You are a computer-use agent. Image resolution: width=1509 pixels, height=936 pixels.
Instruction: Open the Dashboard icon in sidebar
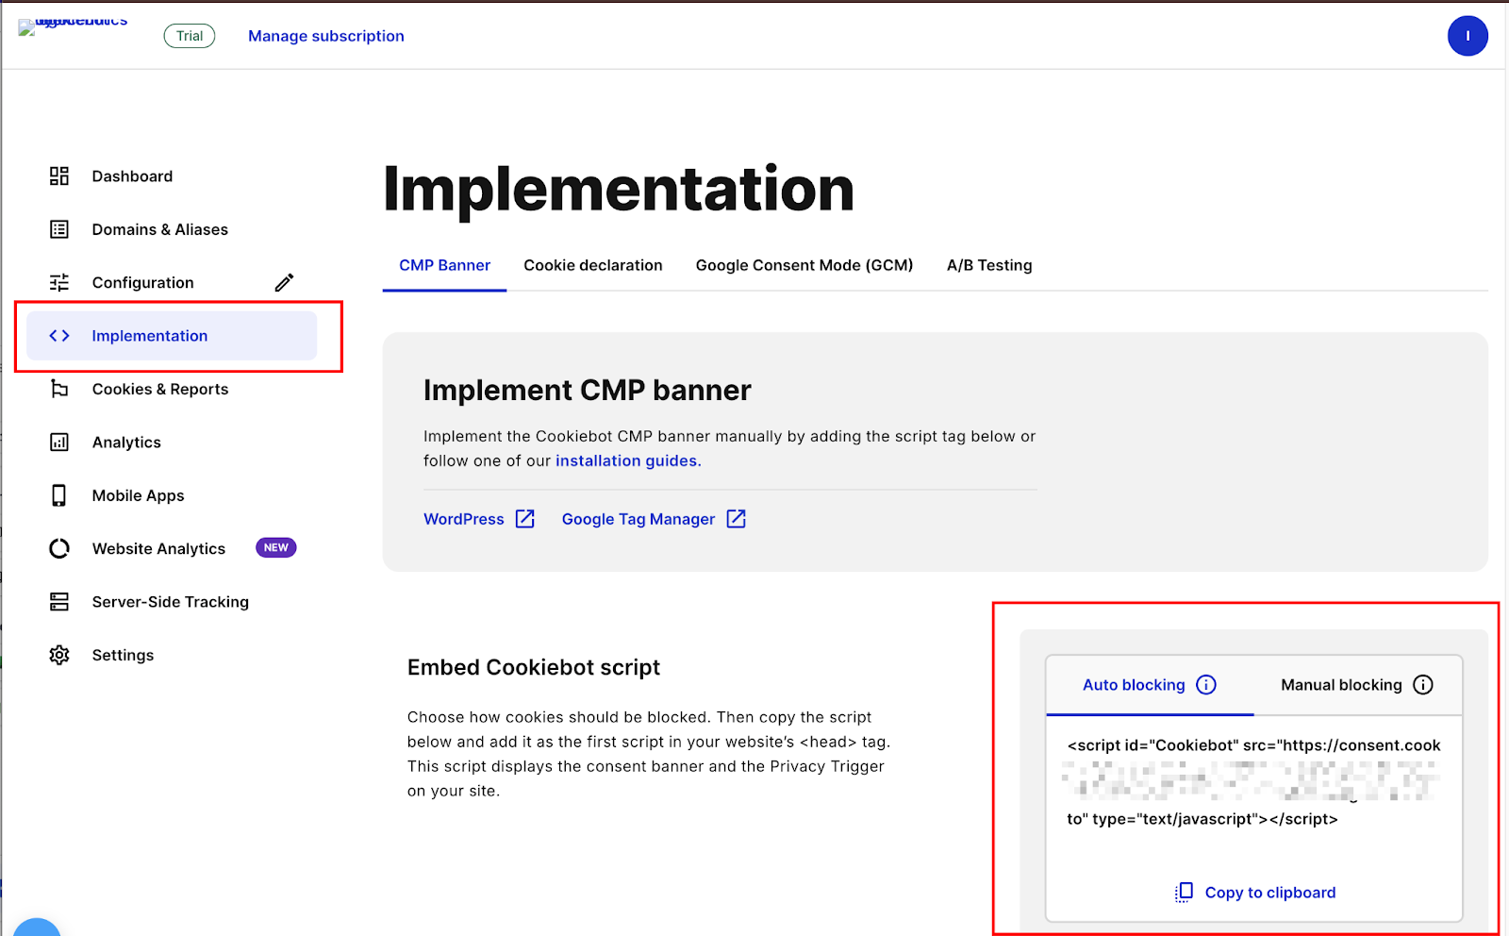[59, 176]
